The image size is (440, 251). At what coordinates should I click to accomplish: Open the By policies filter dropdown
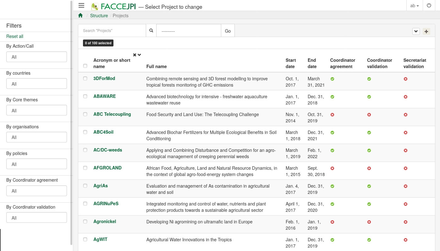click(36, 164)
